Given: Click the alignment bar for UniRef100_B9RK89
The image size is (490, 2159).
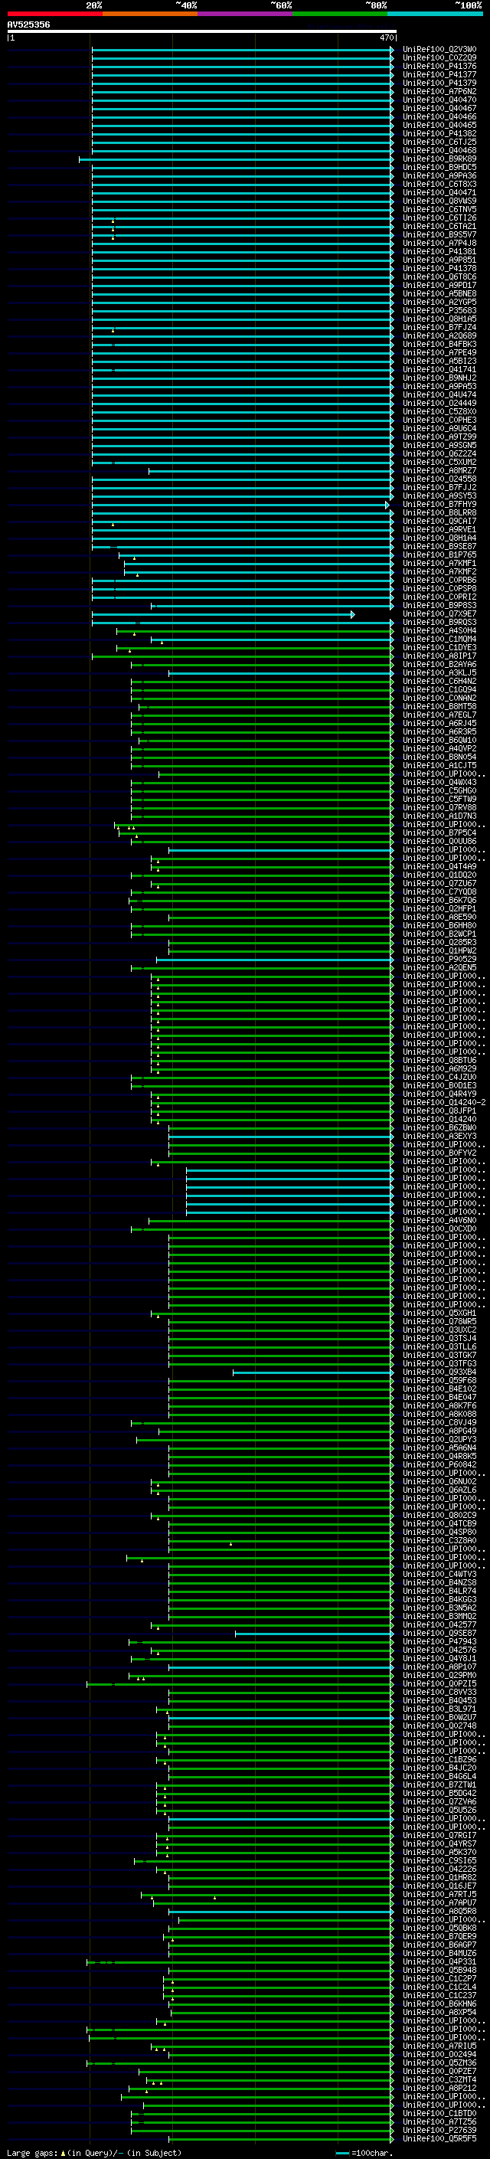Looking at the screenshot, I should click(237, 159).
